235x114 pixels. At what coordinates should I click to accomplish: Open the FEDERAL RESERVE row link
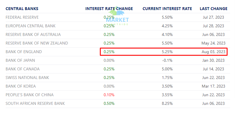[22, 18]
